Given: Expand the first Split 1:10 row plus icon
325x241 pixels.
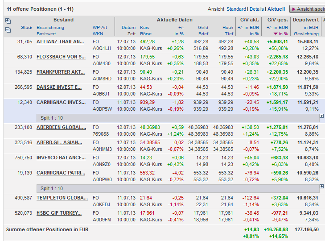Looking at the screenshot, I should 322,116.
